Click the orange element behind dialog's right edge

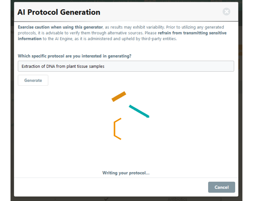tap(240, 50)
